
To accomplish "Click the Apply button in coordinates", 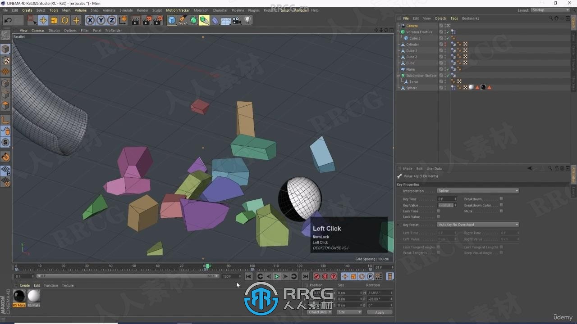I will (x=380, y=312).
